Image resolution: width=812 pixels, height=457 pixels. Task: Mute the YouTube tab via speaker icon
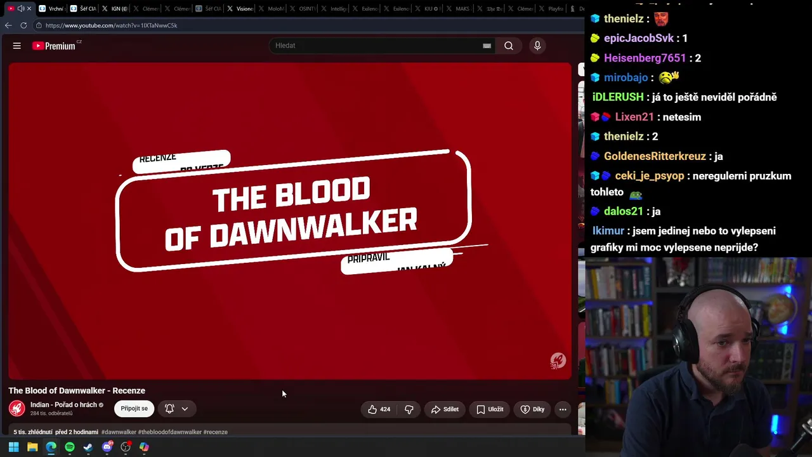[x=21, y=8]
